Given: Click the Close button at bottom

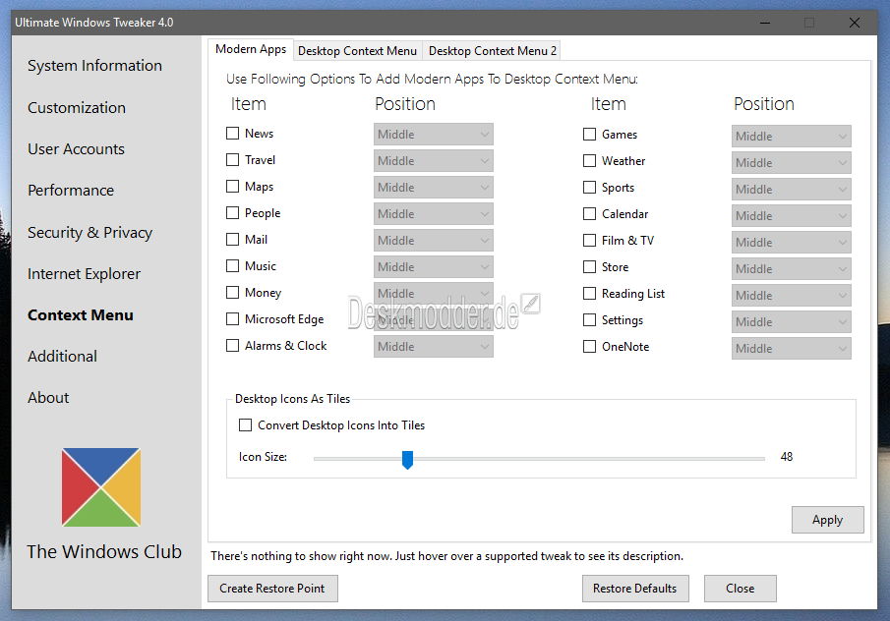Looking at the screenshot, I should (741, 589).
